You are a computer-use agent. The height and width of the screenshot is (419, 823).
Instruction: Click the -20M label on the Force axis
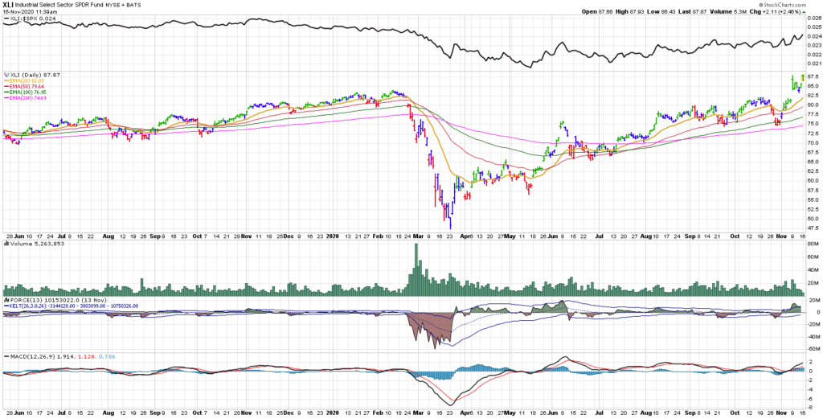click(813, 324)
